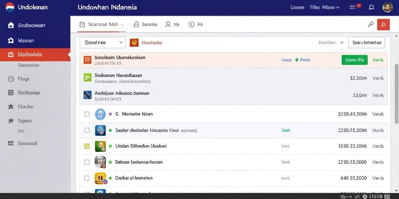399x199 pixels.
Task: Click yellow app icon of Dalkanal Marsiien
Action: (101, 178)
